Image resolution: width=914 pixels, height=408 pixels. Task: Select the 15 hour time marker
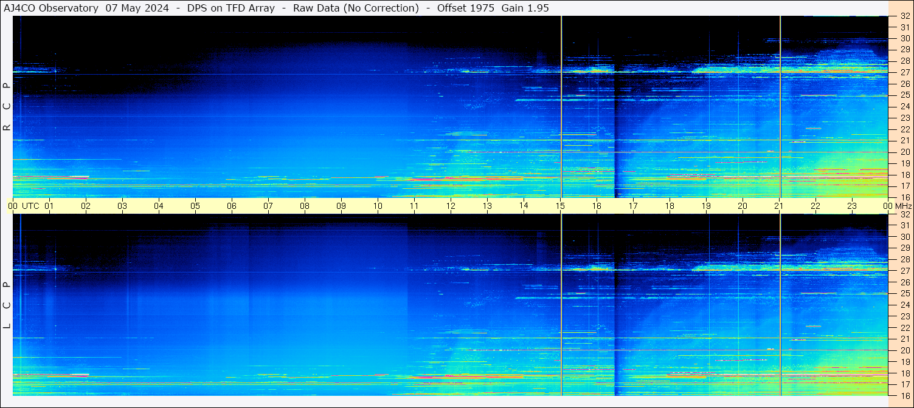[x=560, y=206]
